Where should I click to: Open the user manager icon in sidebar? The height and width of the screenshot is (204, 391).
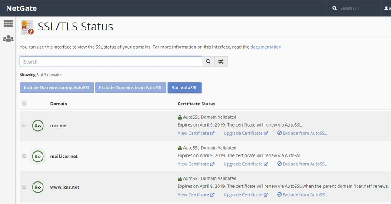[x=8, y=39]
